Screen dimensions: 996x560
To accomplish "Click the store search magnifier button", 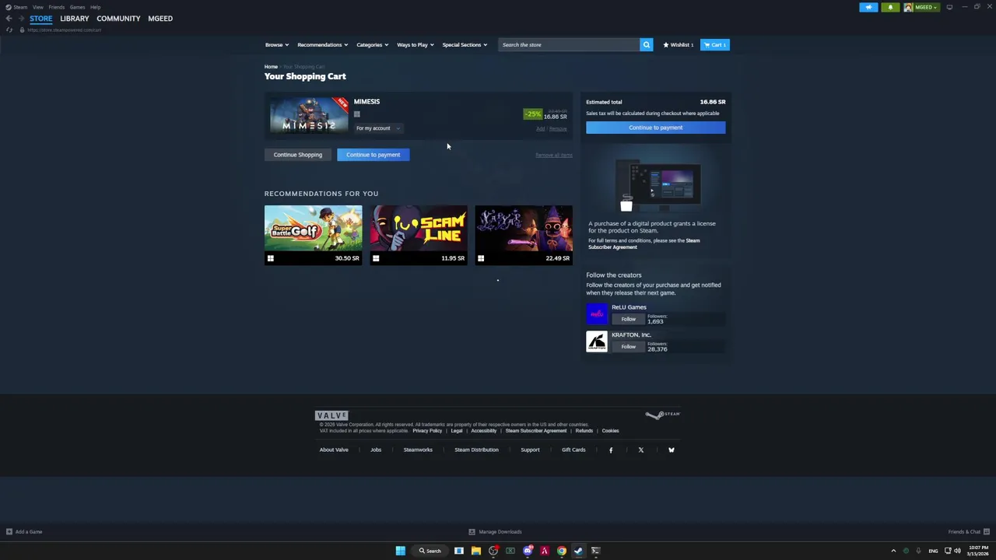I will click(646, 45).
